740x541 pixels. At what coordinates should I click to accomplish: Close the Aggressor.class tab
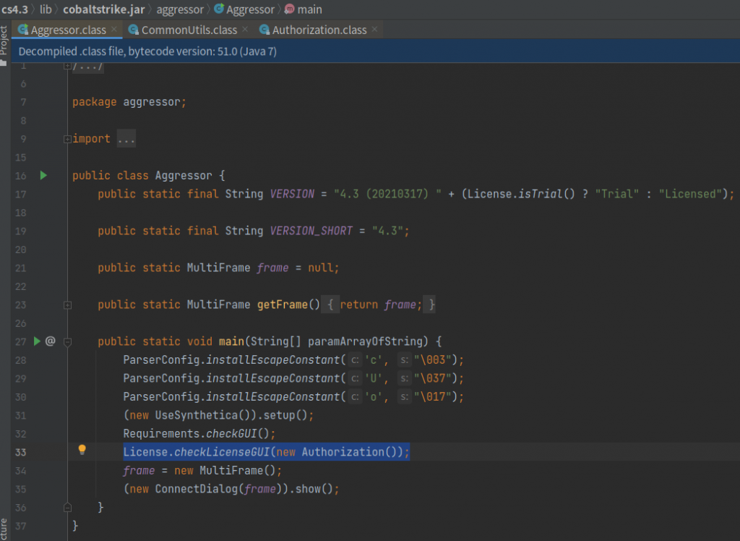pyautogui.click(x=114, y=30)
